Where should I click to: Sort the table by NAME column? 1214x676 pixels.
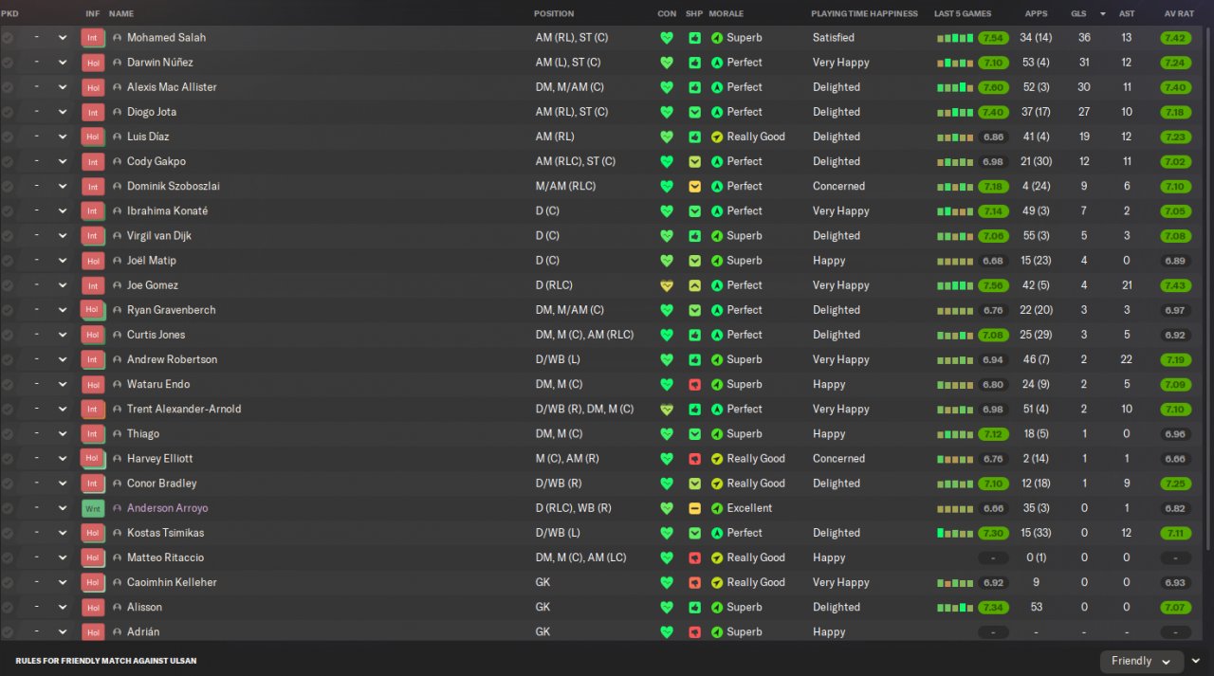[121, 14]
